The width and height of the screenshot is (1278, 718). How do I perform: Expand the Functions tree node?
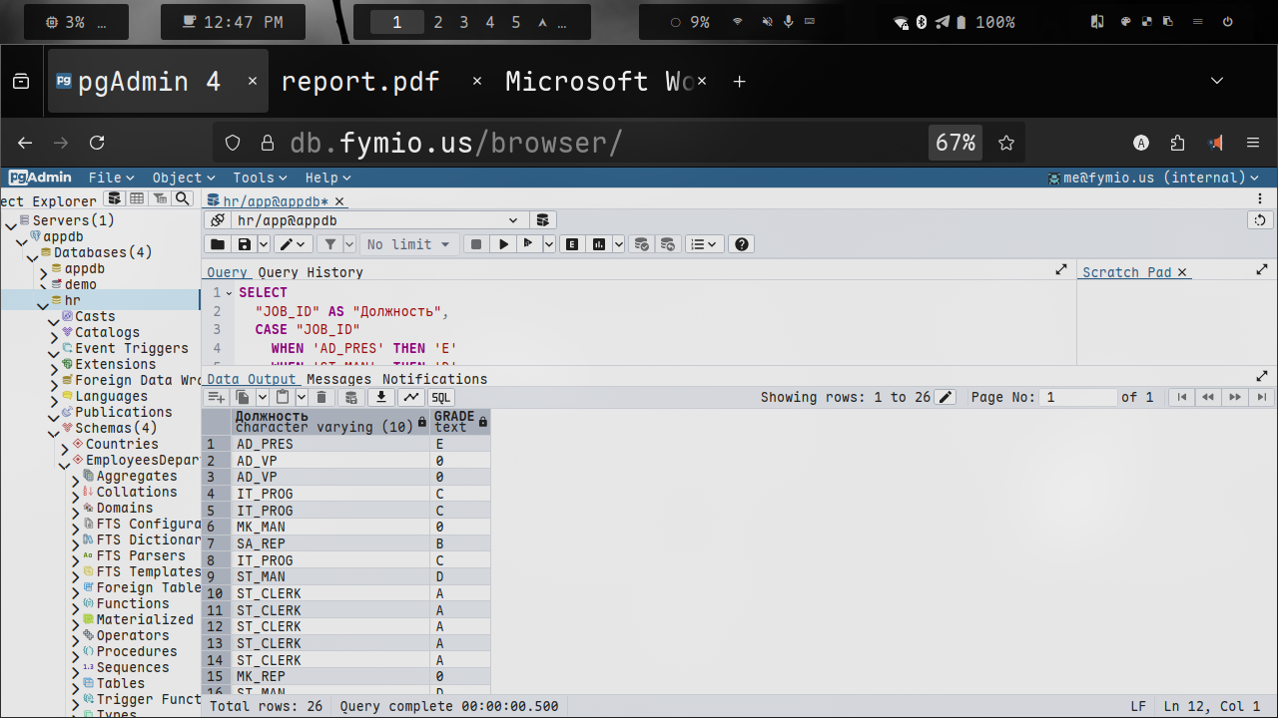(75, 604)
